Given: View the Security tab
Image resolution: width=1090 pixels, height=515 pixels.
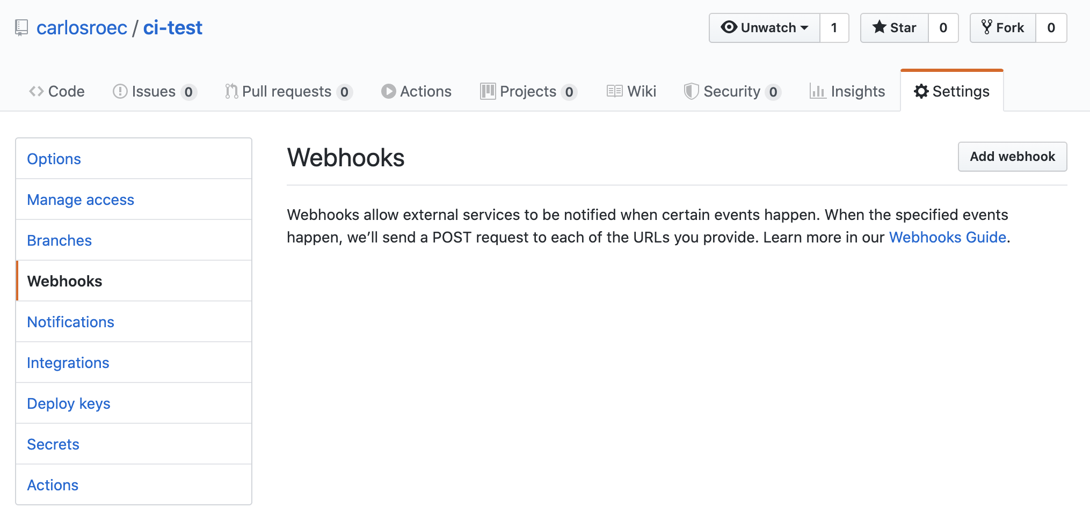Looking at the screenshot, I should 733,92.
